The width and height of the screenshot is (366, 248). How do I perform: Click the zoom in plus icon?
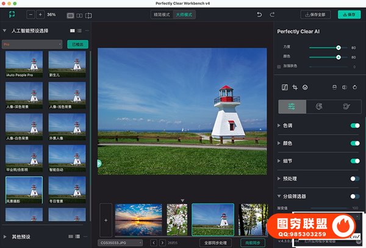click(40, 14)
